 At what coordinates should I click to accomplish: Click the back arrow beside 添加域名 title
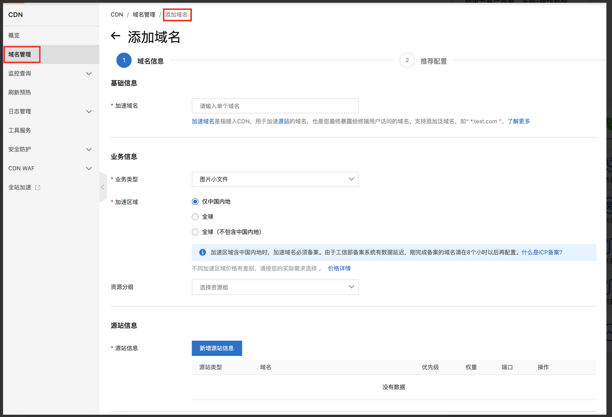[116, 36]
